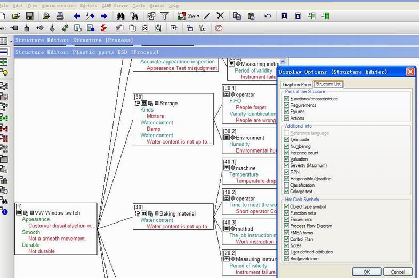Click the form icon in VW Window switch box
This screenshot has height=278, width=419.
(x=19, y=213)
